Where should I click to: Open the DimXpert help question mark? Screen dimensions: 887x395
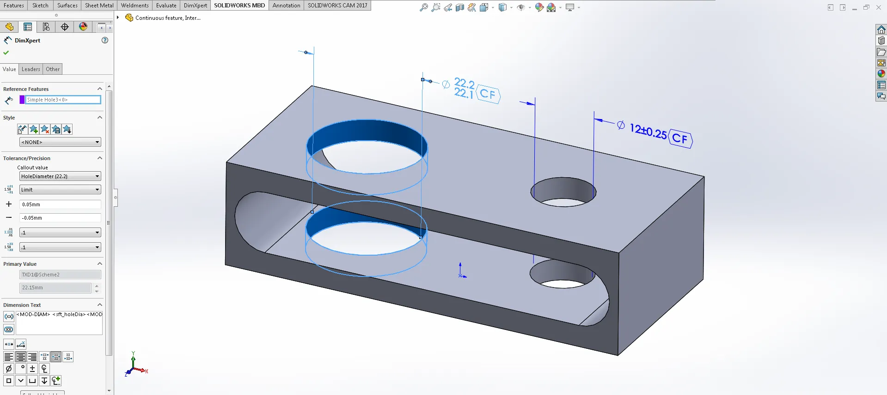[x=105, y=40]
